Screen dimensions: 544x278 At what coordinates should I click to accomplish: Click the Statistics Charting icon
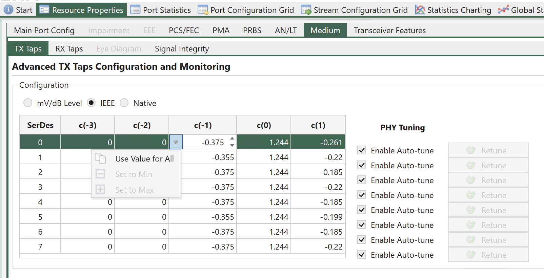[420, 10]
